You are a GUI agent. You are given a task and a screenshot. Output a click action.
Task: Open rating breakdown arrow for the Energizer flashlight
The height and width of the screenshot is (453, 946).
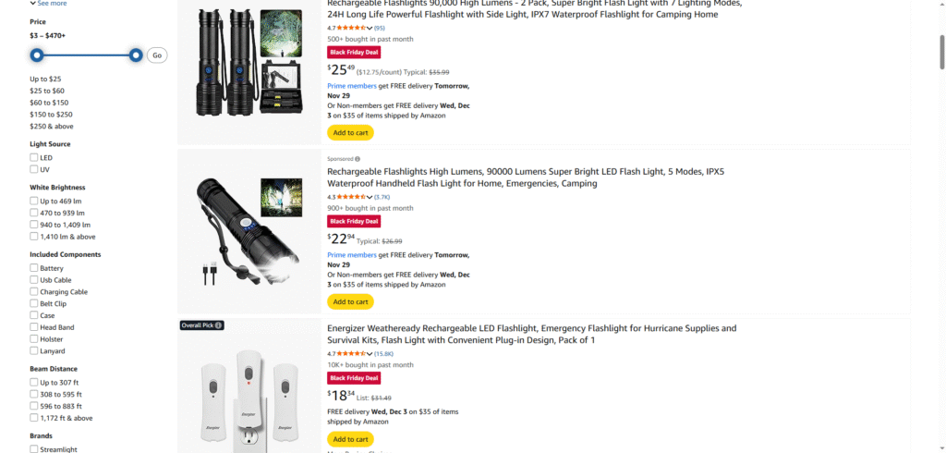(x=370, y=354)
